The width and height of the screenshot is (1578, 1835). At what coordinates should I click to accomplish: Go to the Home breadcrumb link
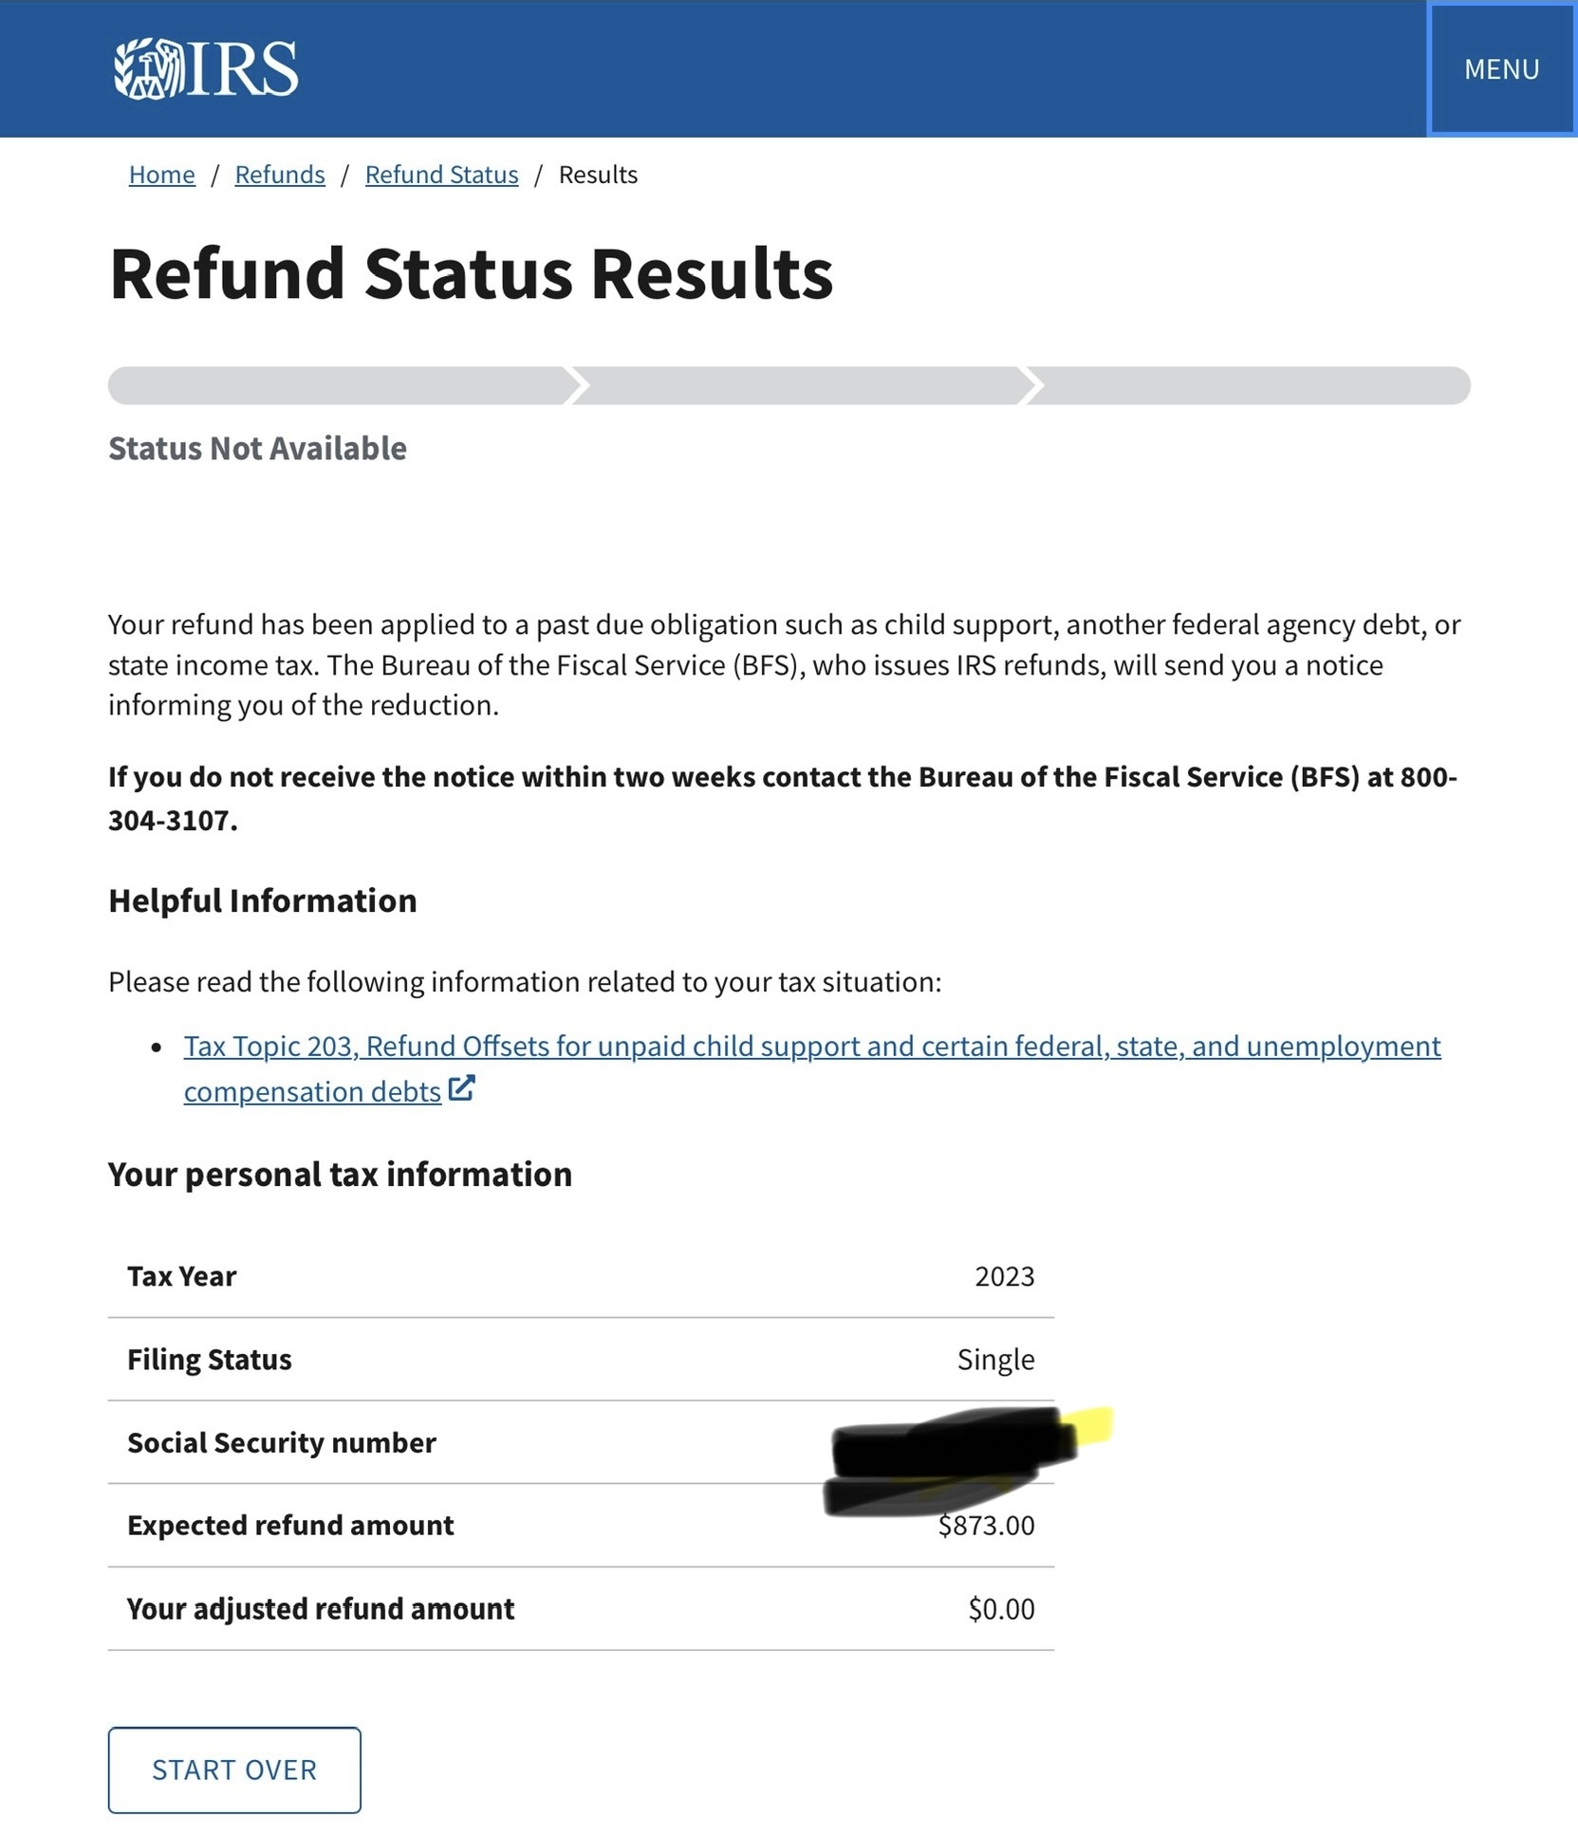pyautogui.click(x=161, y=175)
